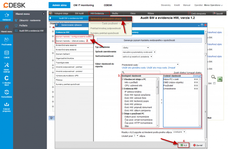This screenshot has height=149, width=228.
Task: Click the green Excel export icon
Action: [x=220, y=79]
